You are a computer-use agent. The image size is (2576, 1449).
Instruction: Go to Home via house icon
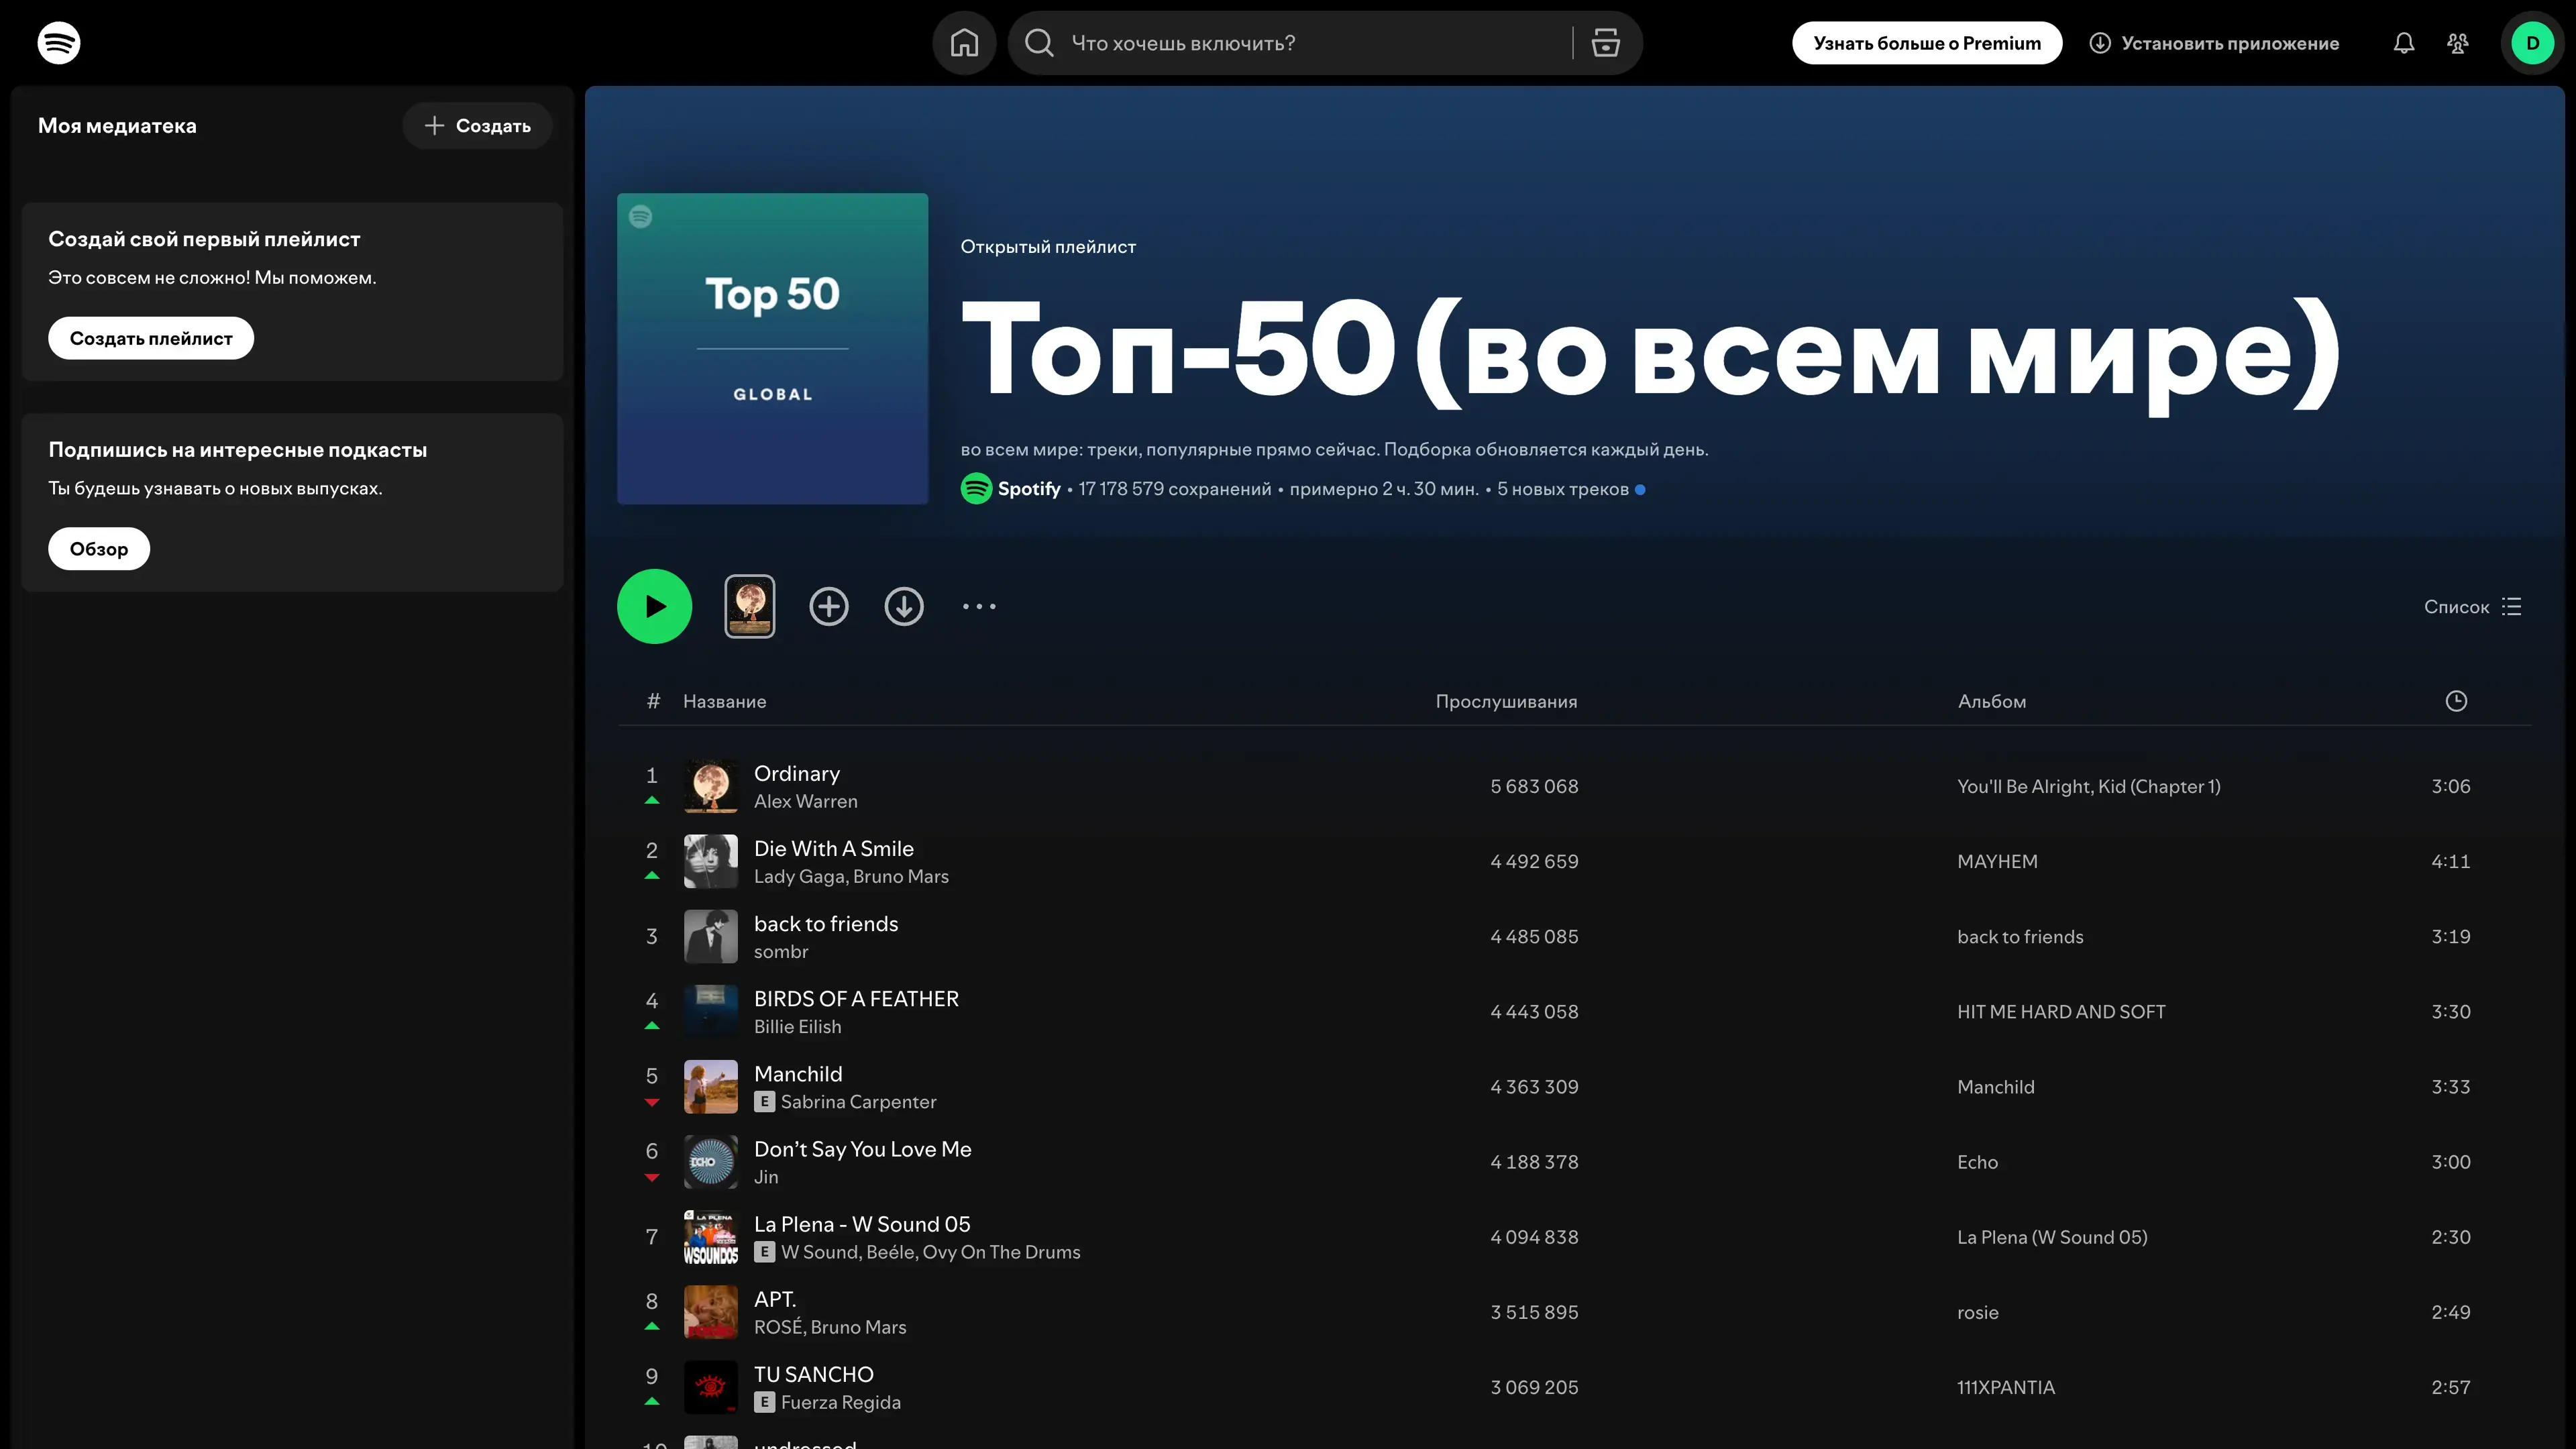coord(964,43)
